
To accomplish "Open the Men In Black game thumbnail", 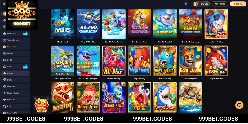I will tap(63, 24).
